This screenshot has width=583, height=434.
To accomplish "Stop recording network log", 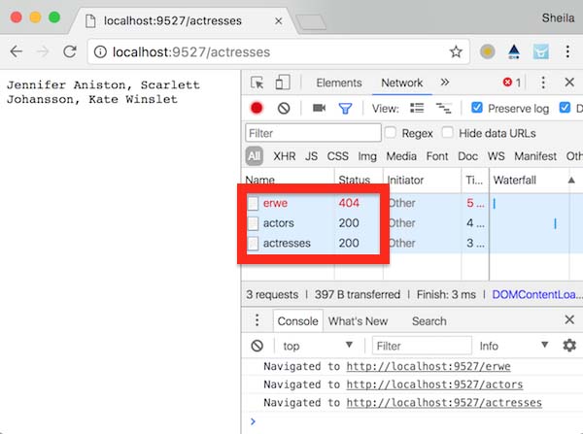I will [x=257, y=108].
